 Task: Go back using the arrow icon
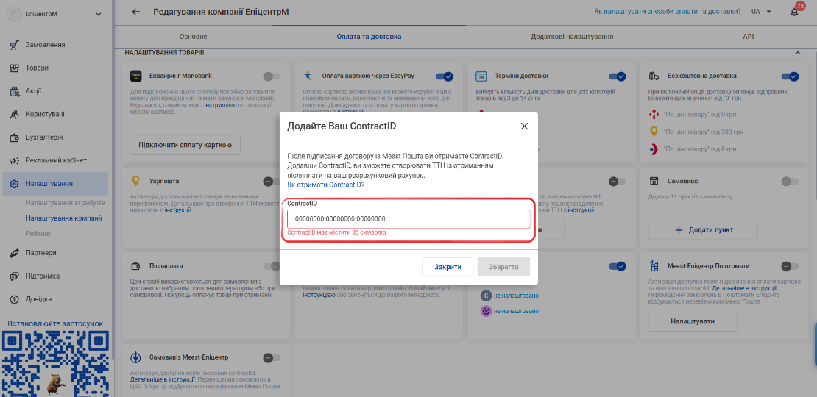(x=136, y=12)
